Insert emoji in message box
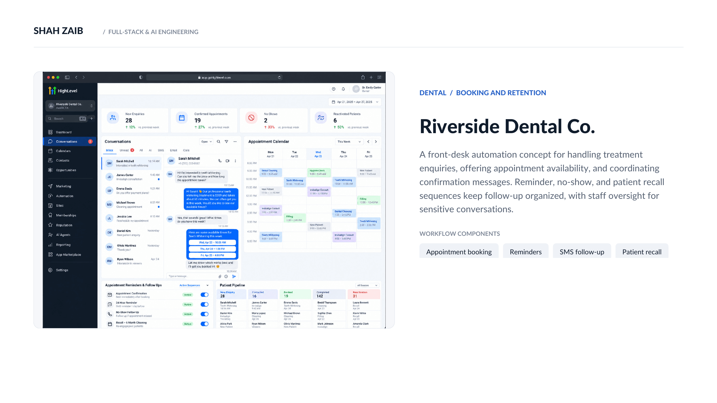Viewport: 717px width, 403px height. (226, 276)
